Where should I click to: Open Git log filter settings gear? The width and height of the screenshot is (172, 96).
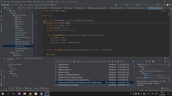pyautogui.click(x=74, y=62)
